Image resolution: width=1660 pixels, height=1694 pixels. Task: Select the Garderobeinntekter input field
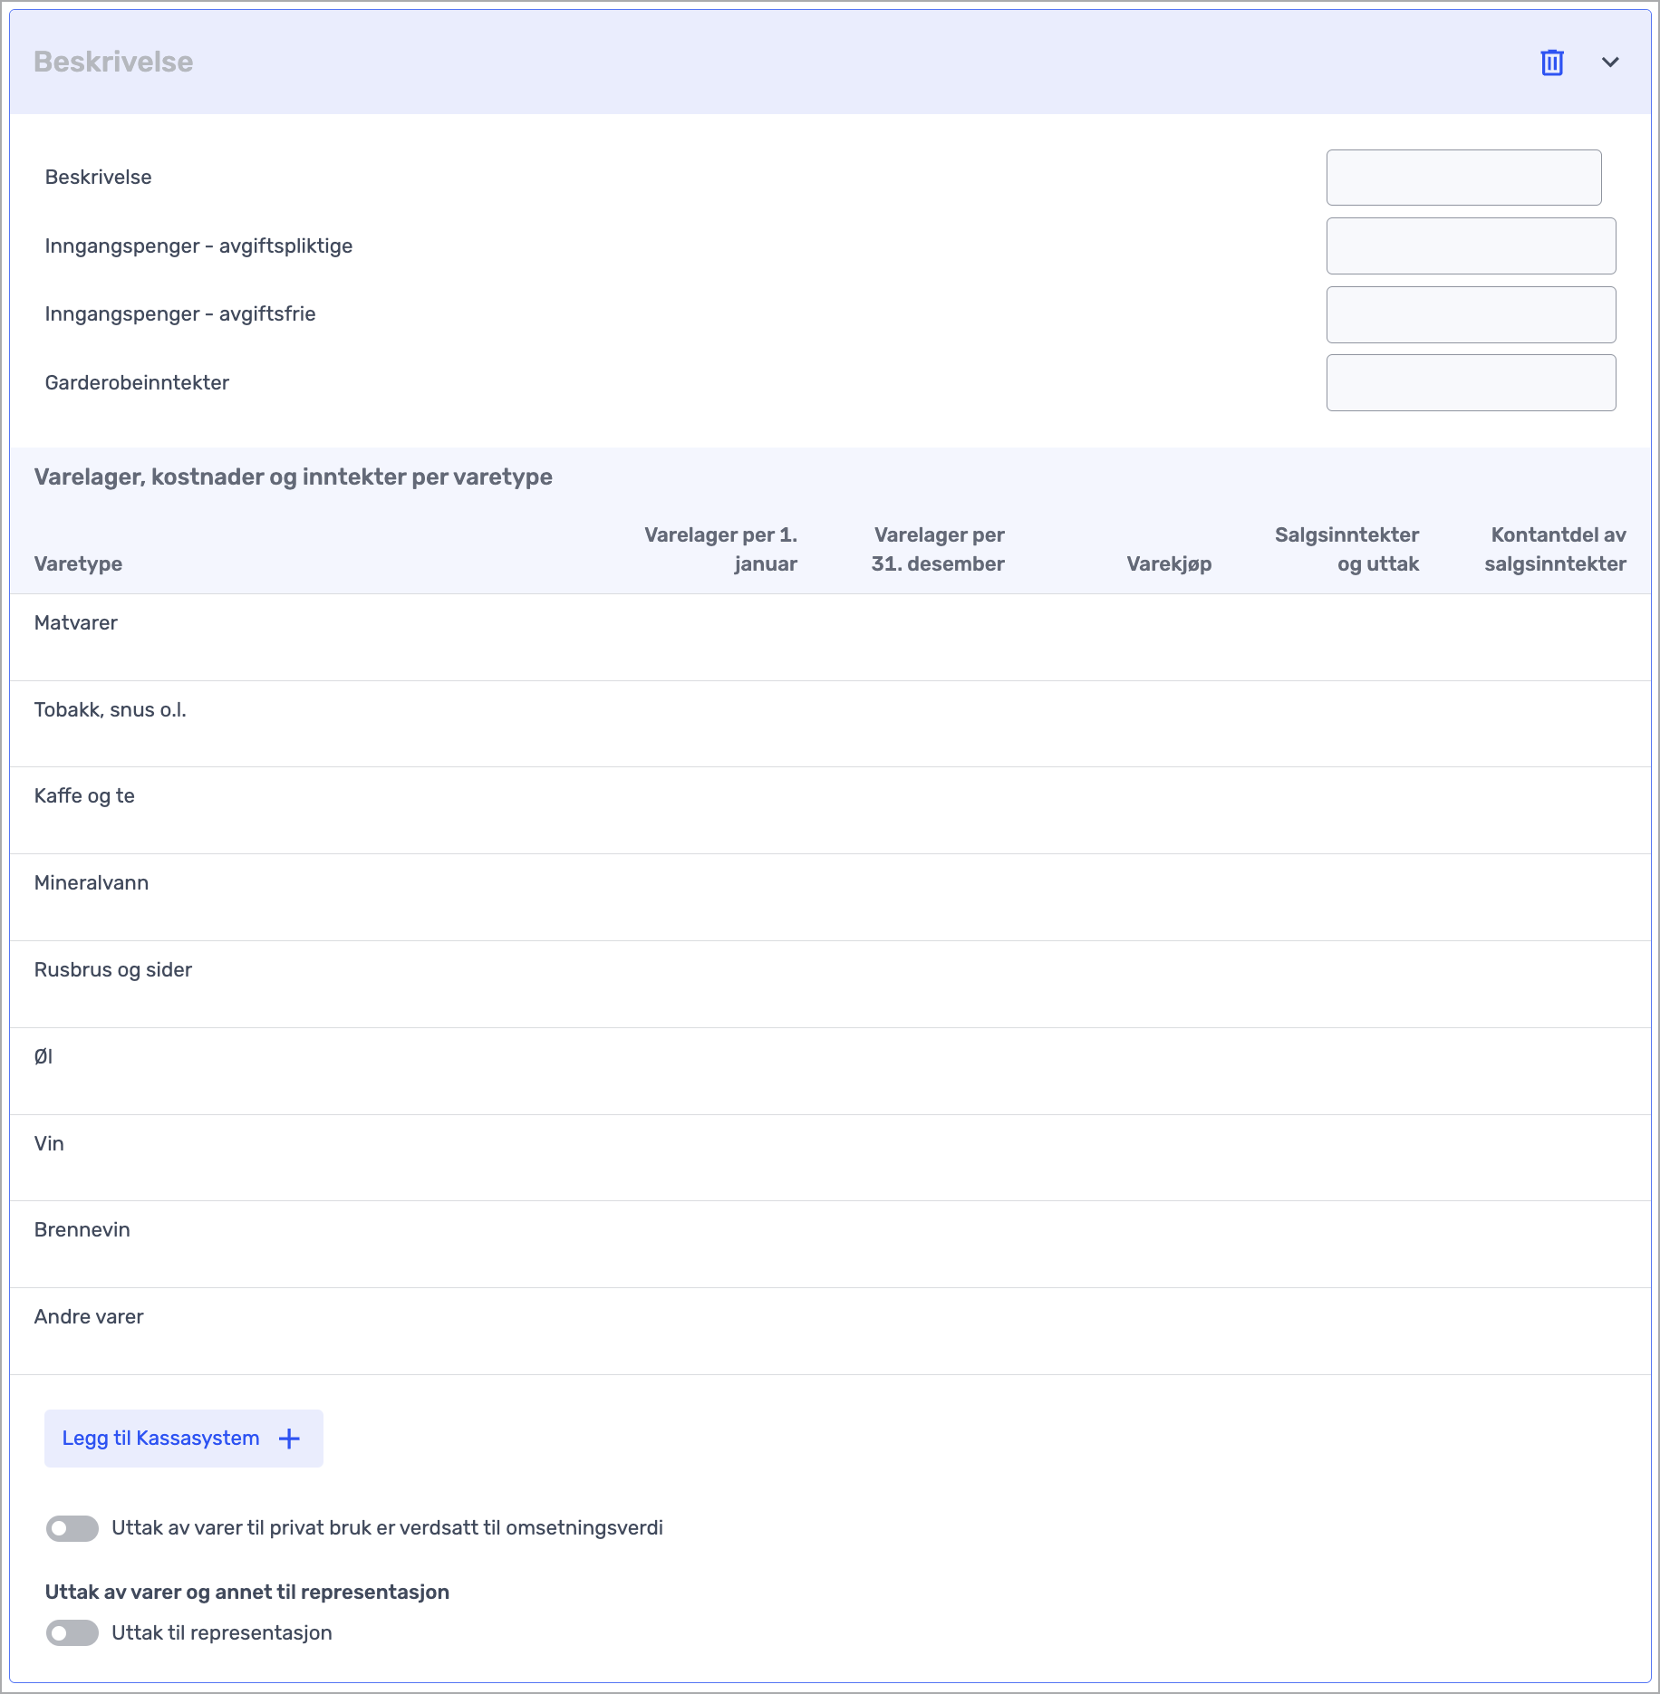(1471, 383)
